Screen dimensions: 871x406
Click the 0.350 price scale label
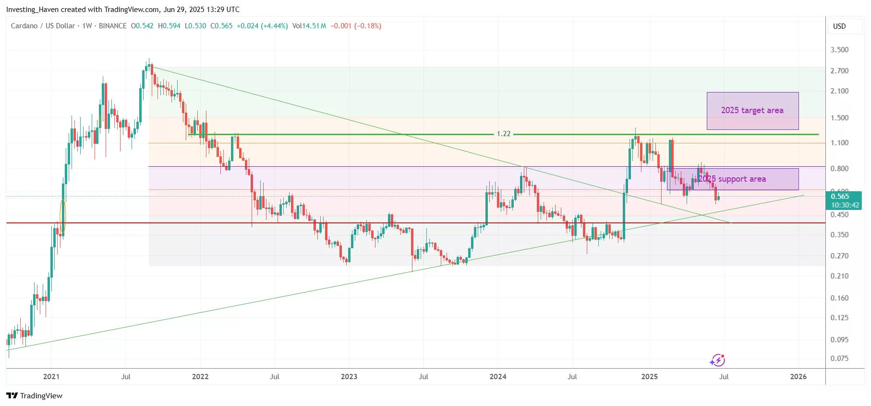(840, 235)
